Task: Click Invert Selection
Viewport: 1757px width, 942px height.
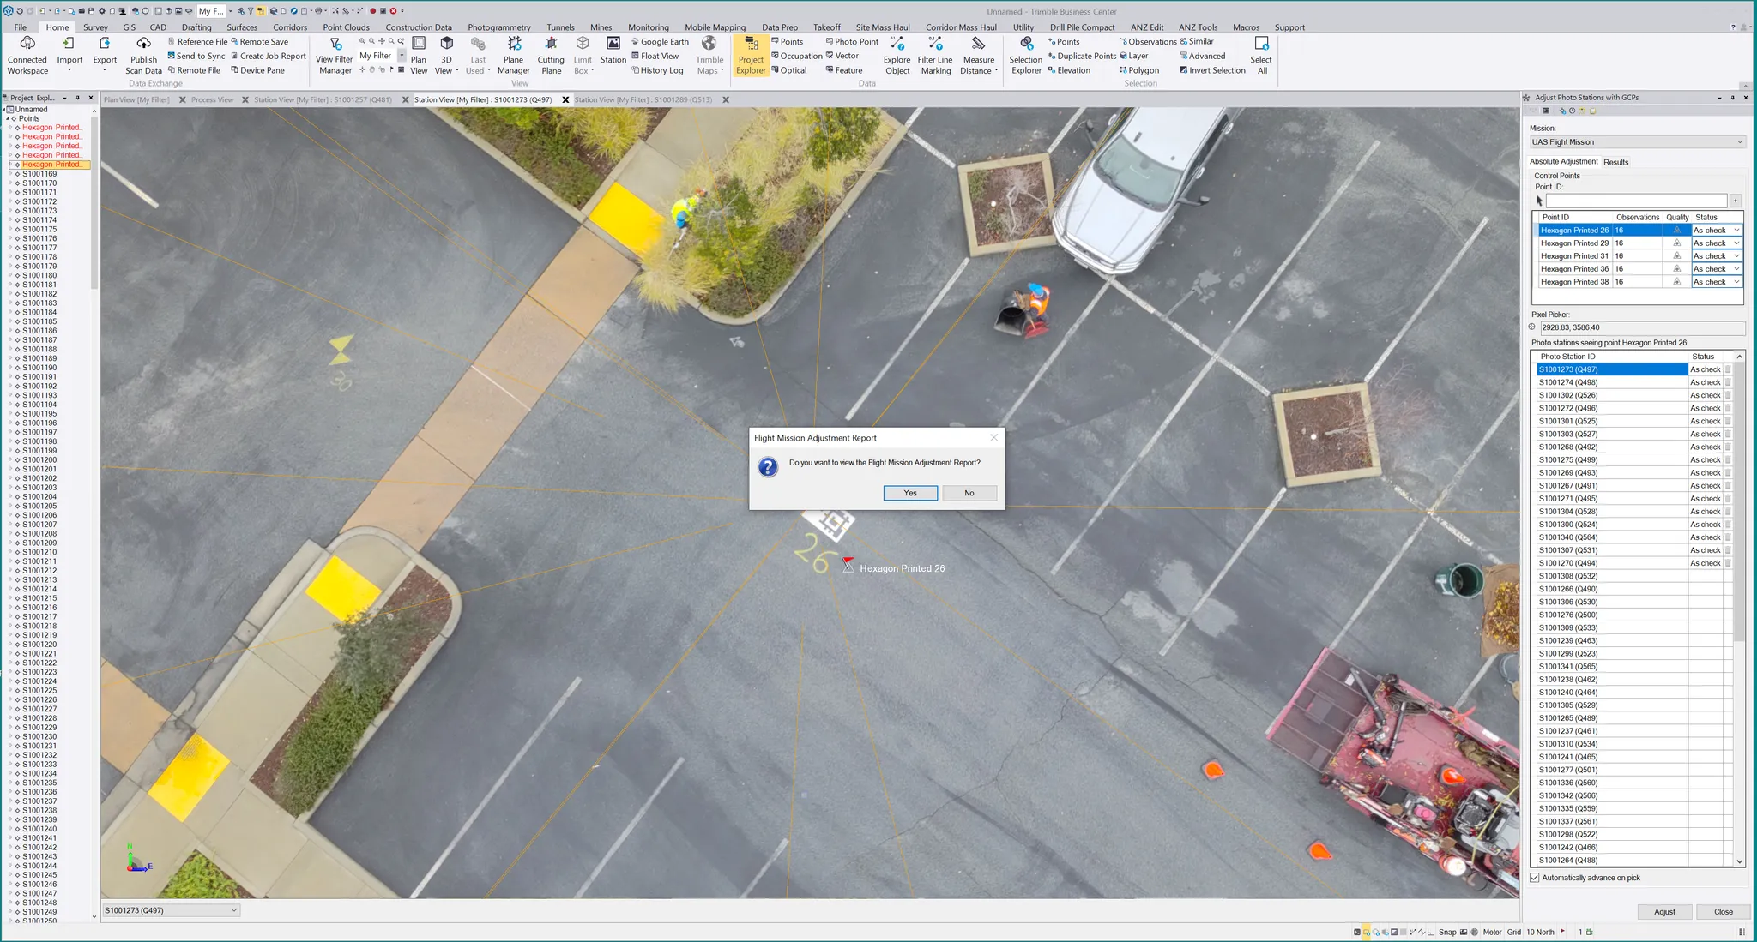Action: tap(1212, 70)
